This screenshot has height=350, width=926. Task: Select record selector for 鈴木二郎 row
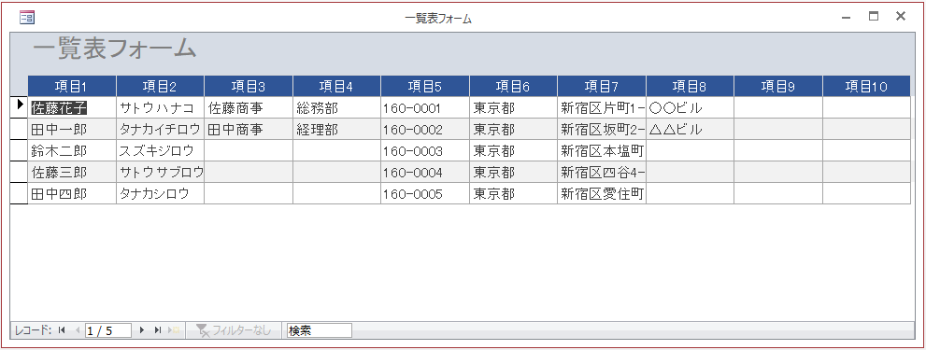coord(19,150)
